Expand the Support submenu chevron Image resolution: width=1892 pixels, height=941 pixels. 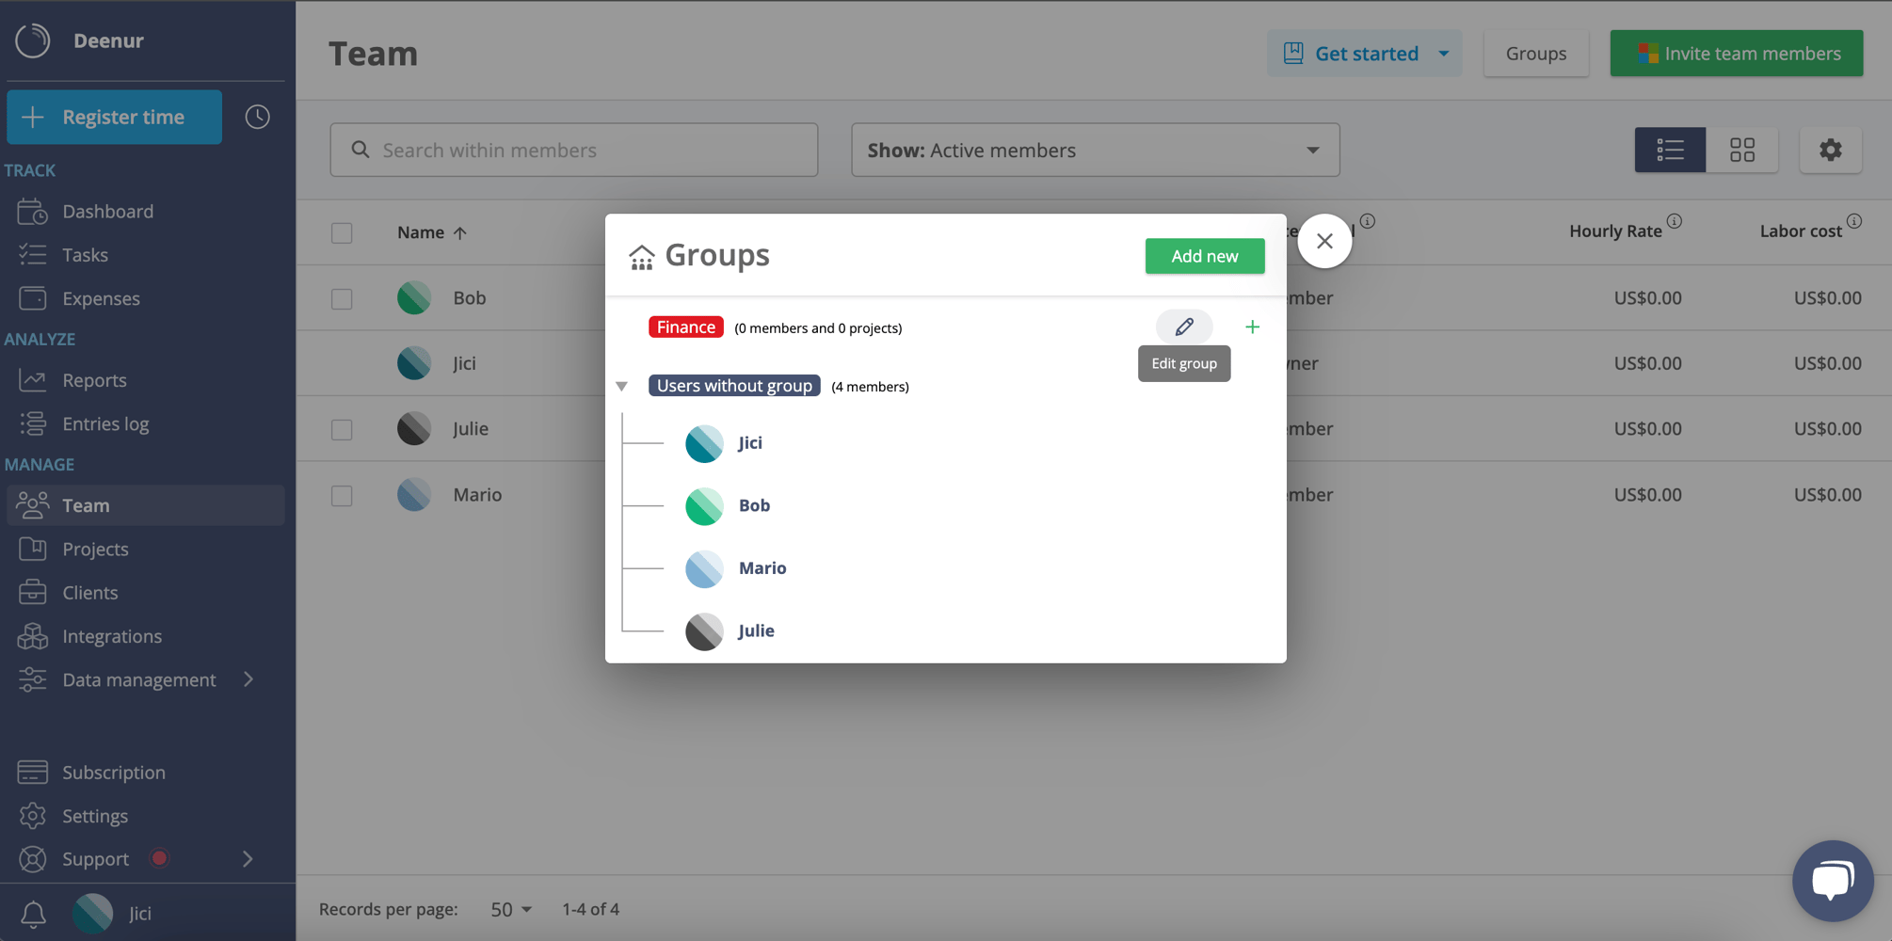(x=249, y=859)
